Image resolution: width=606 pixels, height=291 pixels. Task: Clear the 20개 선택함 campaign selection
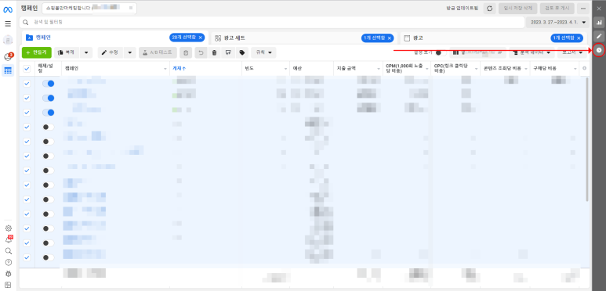click(x=201, y=38)
